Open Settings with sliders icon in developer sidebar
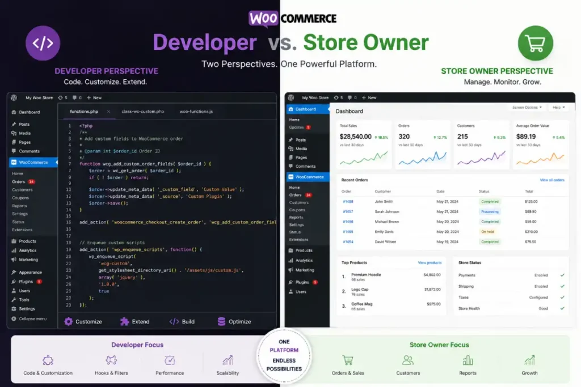 23,309
